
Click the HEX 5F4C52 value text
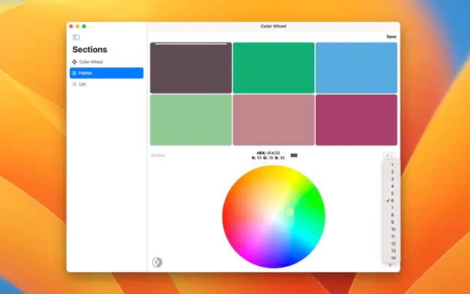pyautogui.click(x=268, y=153)
